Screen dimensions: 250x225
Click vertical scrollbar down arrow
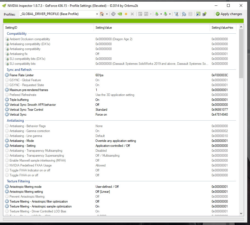pos(241,213)
